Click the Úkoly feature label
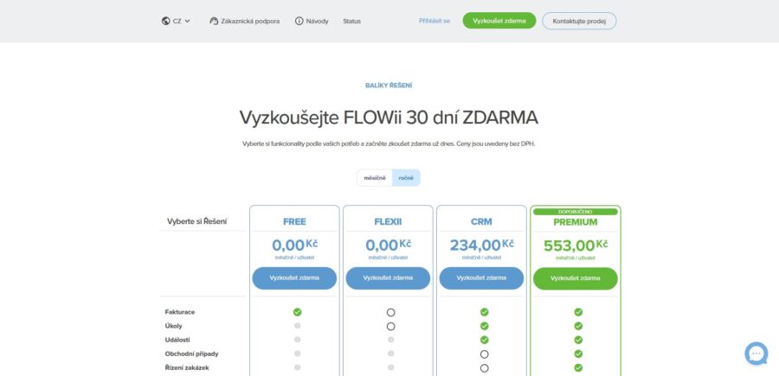This screenshot has height=376, width=779. pyautogui.click(x=173, y=326)
